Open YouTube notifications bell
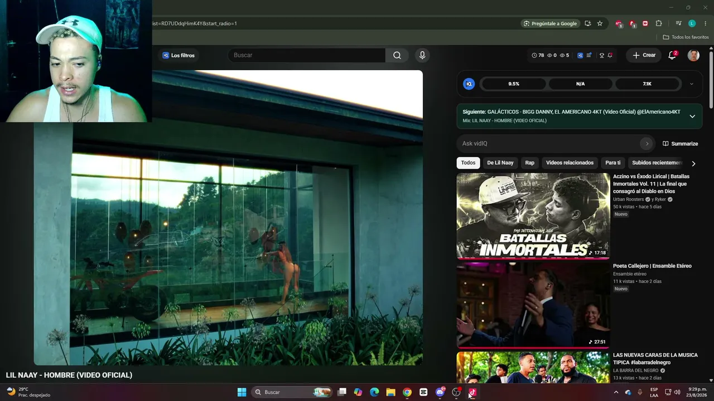This screenshot has width=714, height=401. 672,55
